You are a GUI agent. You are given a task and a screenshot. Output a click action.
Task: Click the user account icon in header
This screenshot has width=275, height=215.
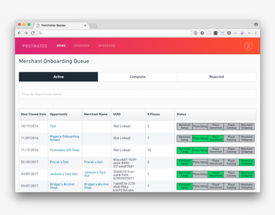248,46
